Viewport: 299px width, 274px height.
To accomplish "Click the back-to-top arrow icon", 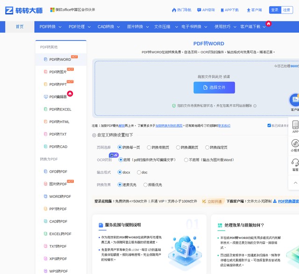I will pyautogui.click(x=295, y=183).
